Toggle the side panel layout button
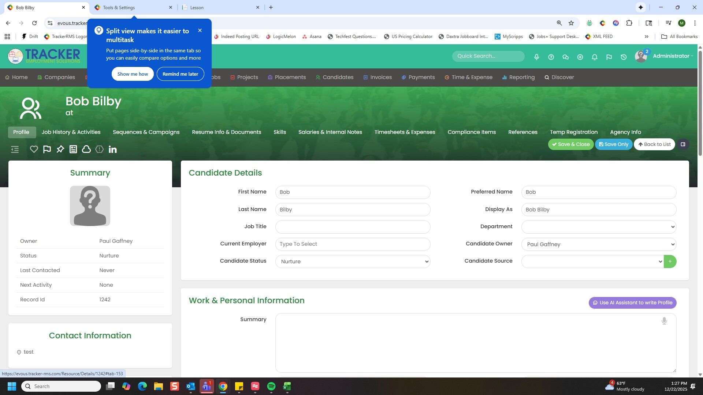Screen dimensions: 703x395 click(x=683, y=144)
